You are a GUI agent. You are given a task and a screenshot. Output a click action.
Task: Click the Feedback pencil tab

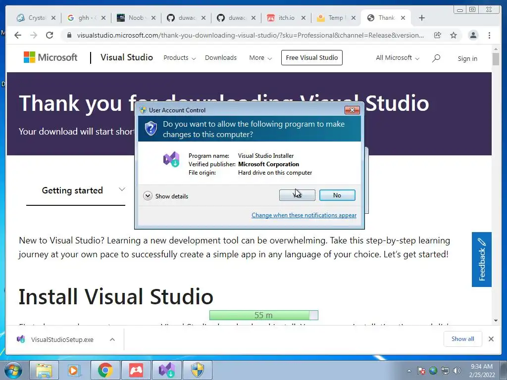pyautogui.click(x=481, y=259)
